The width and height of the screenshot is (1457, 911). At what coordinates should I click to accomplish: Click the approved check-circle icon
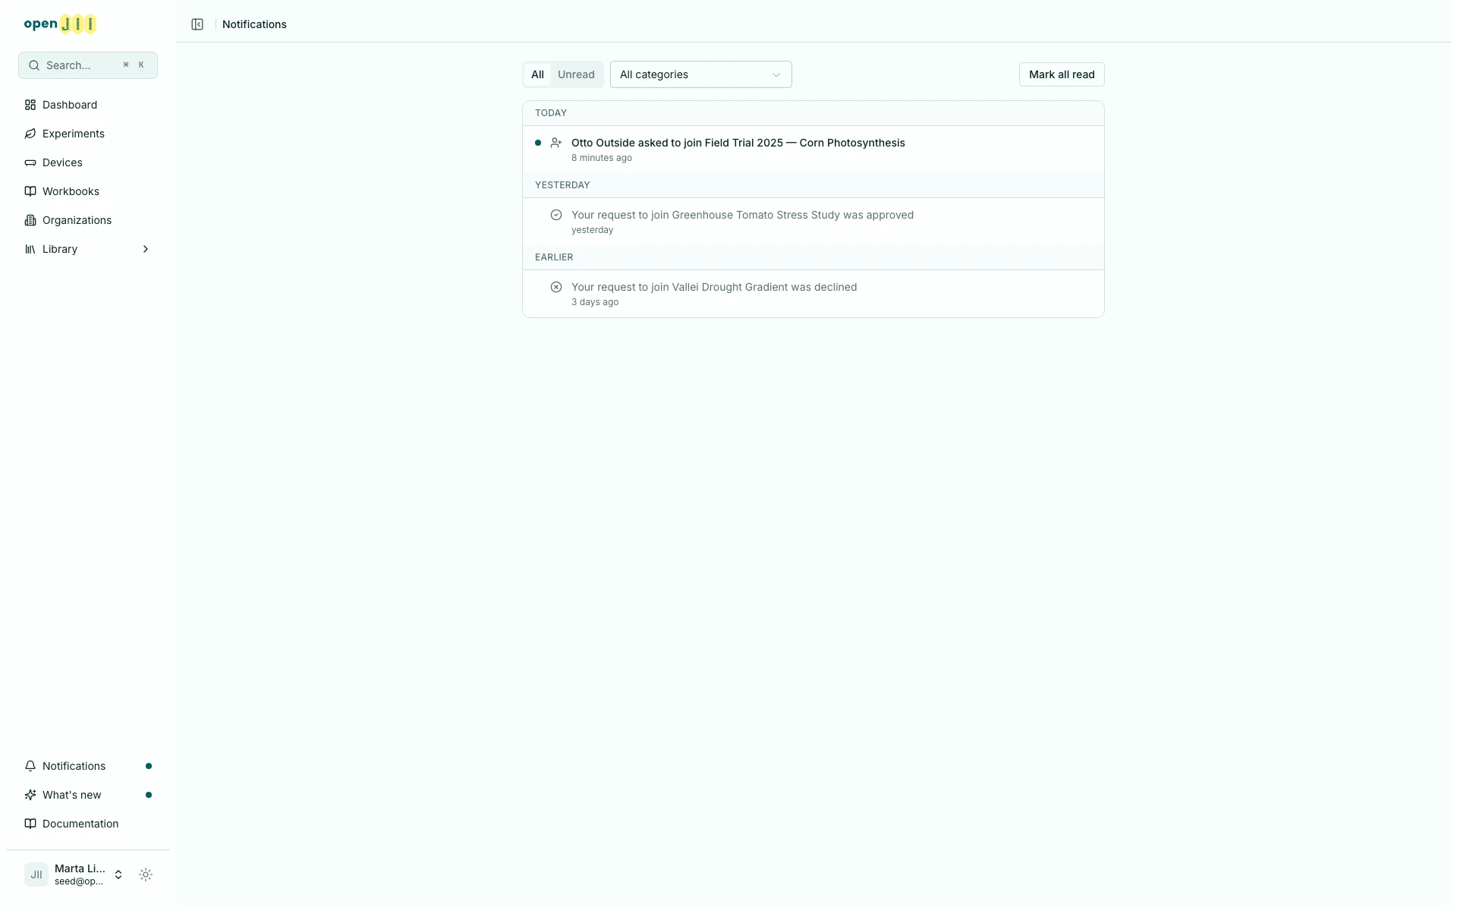pyautogui.click(x=556, y=215)
